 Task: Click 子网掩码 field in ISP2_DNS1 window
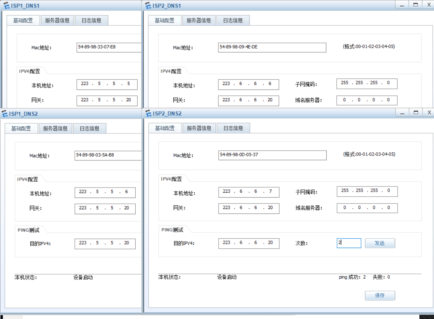tap(367, 83)
